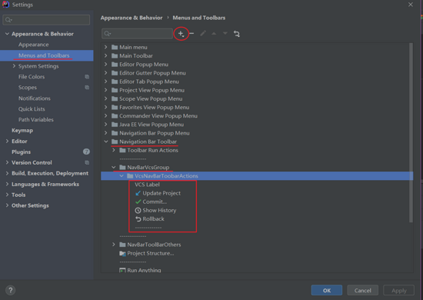
Task: Select the Update Project action
Action: pyautogui.click(x=158, y=193)
